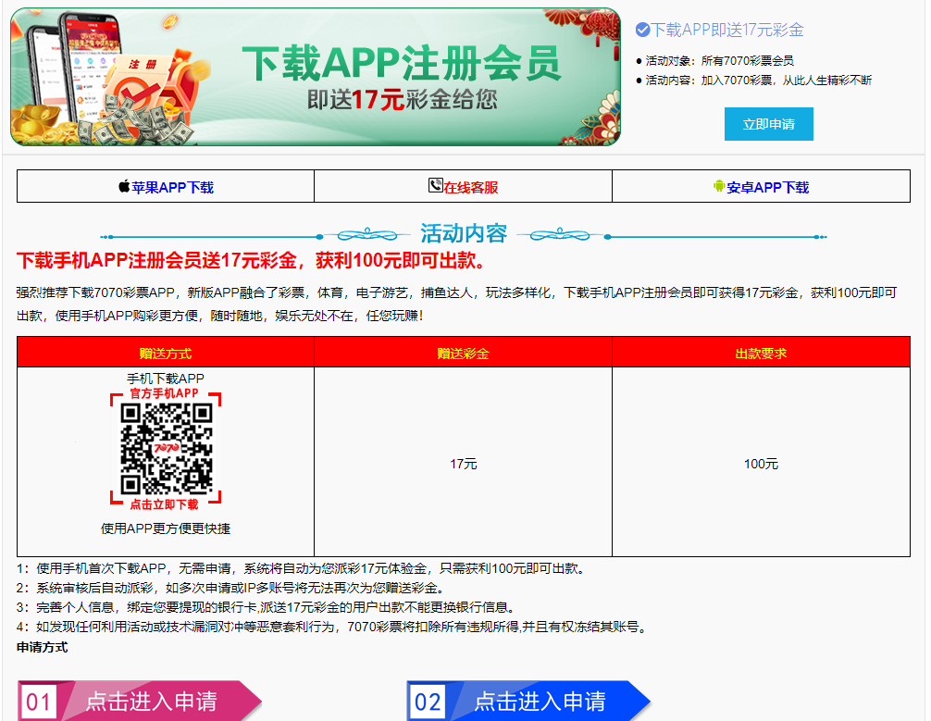Open the 安卓APP下载 link
The width and height of the screenshot is (931, 721).
click(767, 187)
